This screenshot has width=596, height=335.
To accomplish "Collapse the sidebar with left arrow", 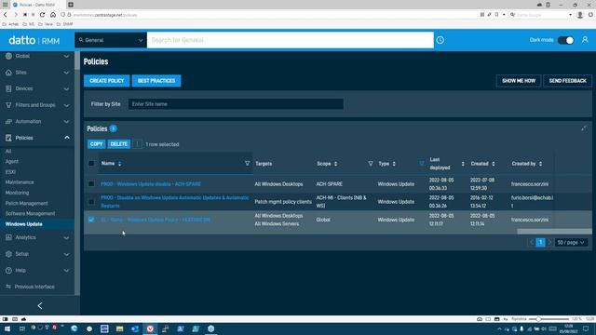I will point(40,305).
